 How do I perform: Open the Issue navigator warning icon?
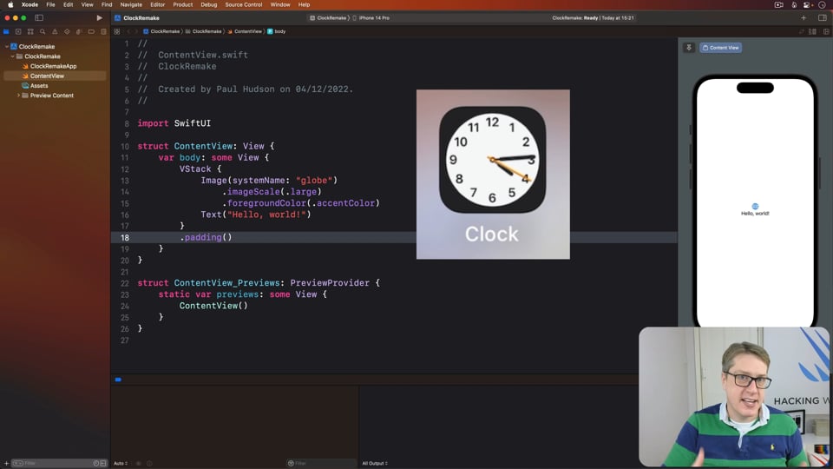point(55,31)
